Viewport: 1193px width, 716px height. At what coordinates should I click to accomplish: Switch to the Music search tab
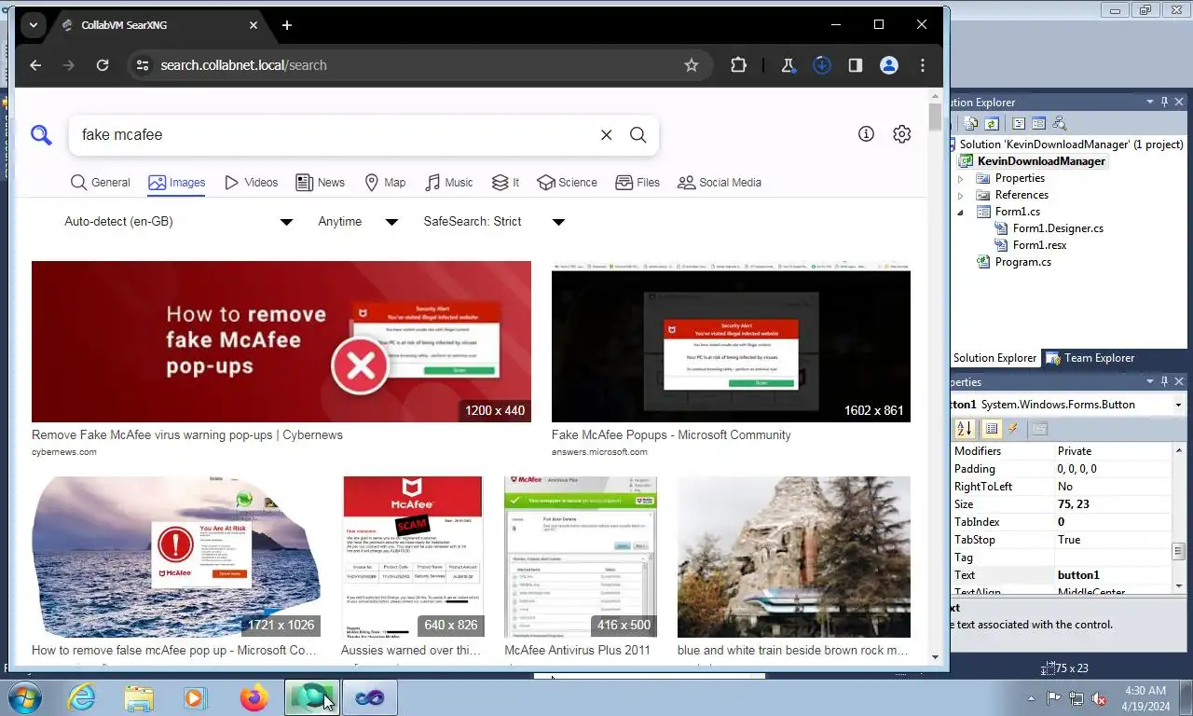click(x=449, y=183)
